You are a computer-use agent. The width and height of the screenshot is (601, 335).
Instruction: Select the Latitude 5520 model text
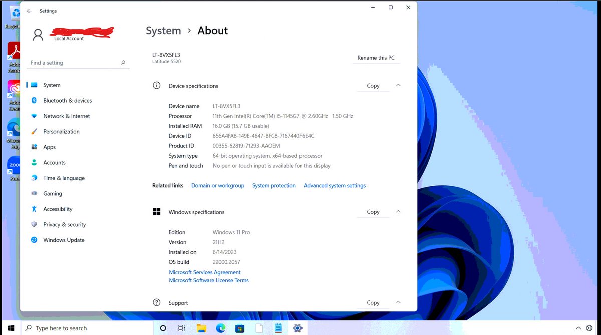point(166,62)
